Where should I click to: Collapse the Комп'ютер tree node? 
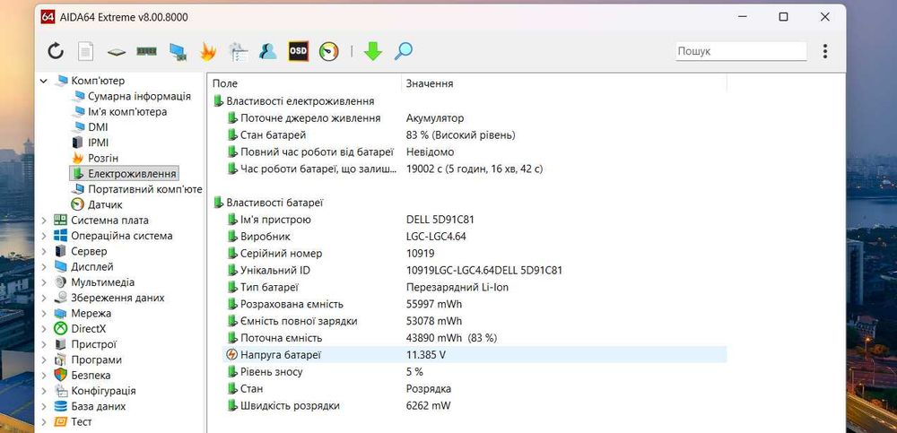pyautogui.click(x=44, y=82)
